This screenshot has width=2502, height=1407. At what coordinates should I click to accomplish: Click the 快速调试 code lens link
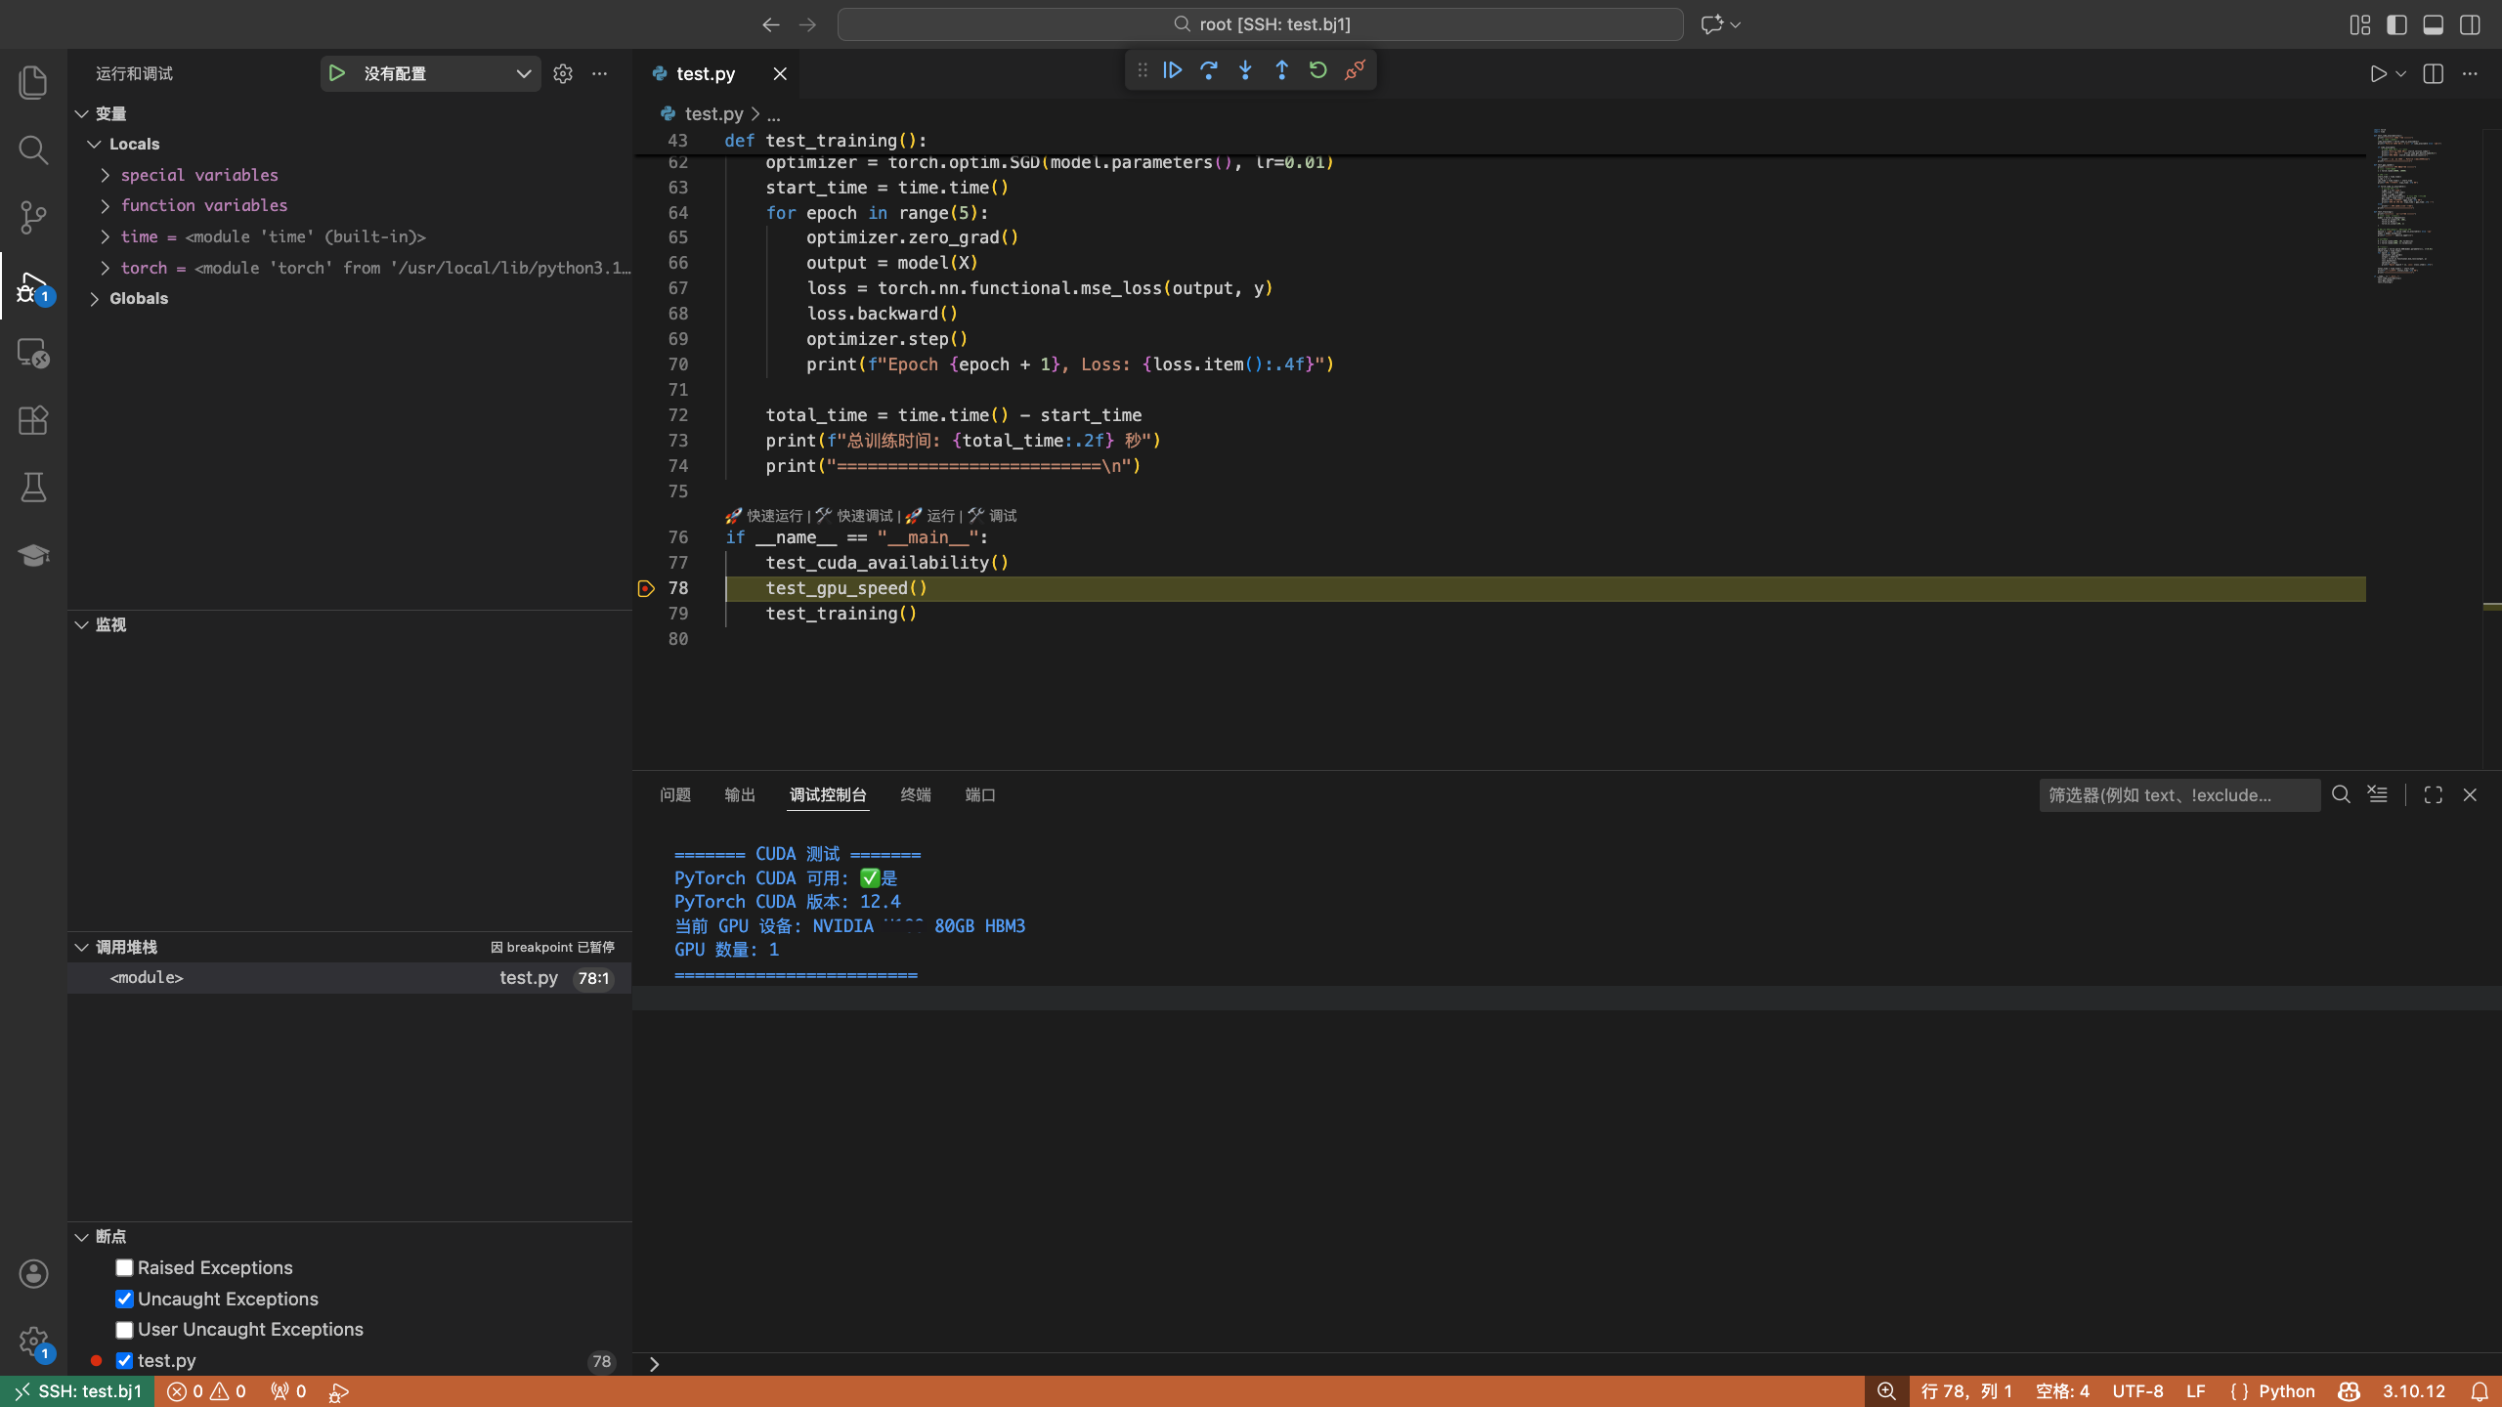click(x=864, y=515)
